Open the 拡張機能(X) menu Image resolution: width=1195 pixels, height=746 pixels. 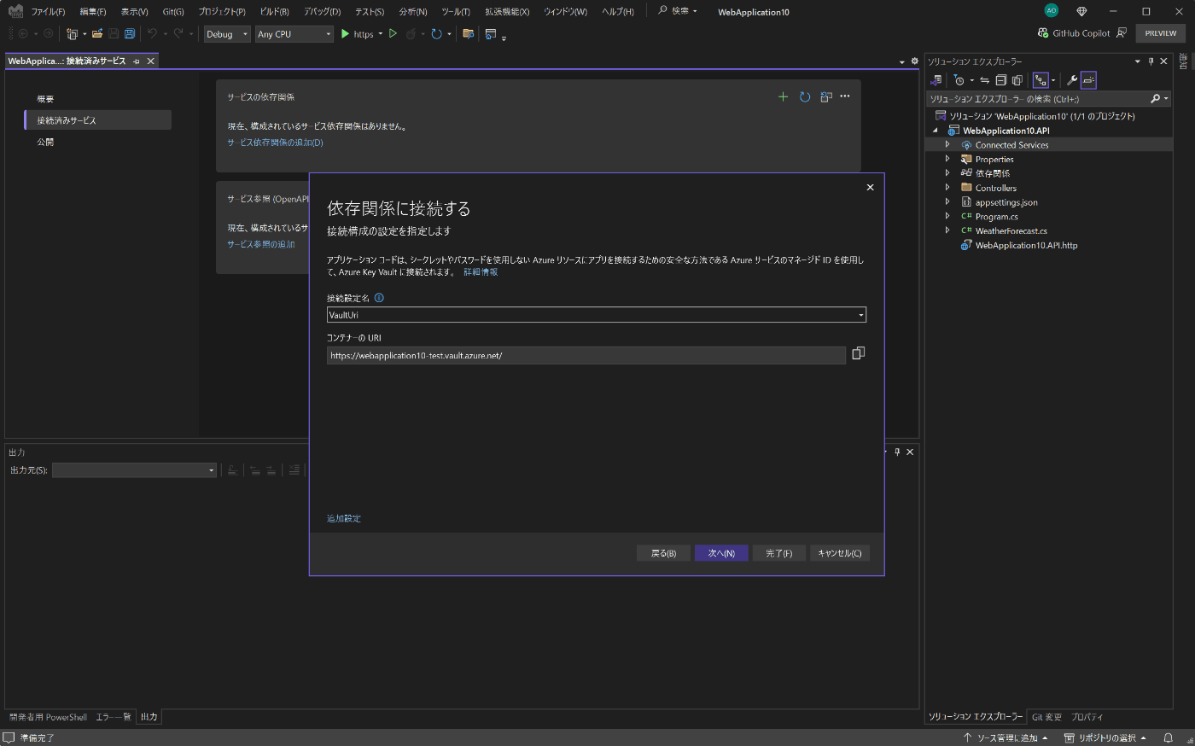(507, 12)
